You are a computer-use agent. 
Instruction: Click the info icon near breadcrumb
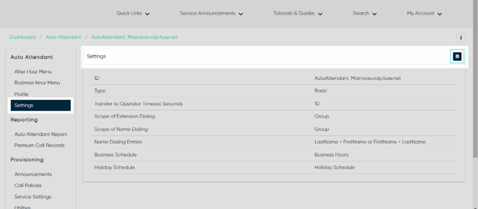coord(461,37)
